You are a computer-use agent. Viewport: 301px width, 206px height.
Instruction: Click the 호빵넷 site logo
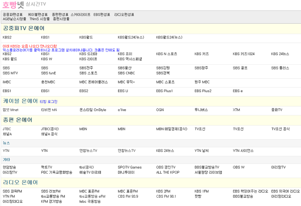point(13,5)
